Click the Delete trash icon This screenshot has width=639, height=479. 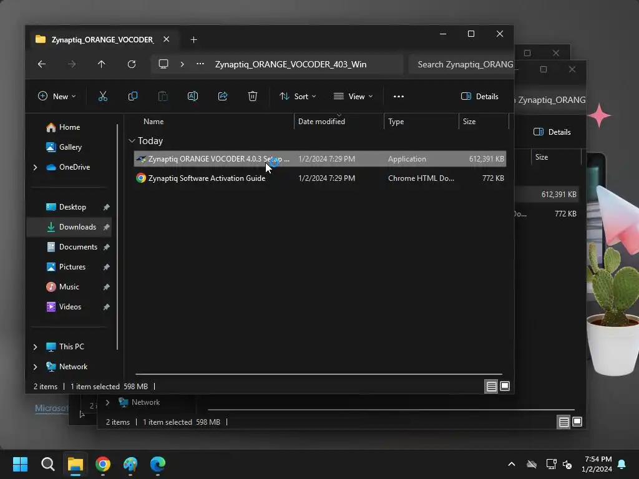(253, 97)
